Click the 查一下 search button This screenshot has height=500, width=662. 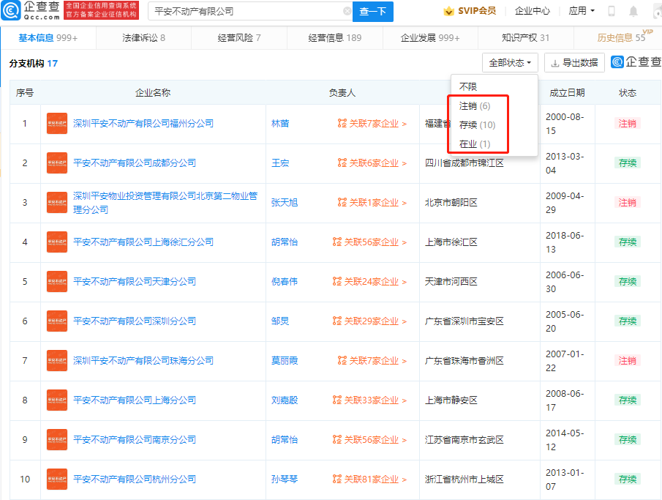pyautogui.click(x=373, y=12)
